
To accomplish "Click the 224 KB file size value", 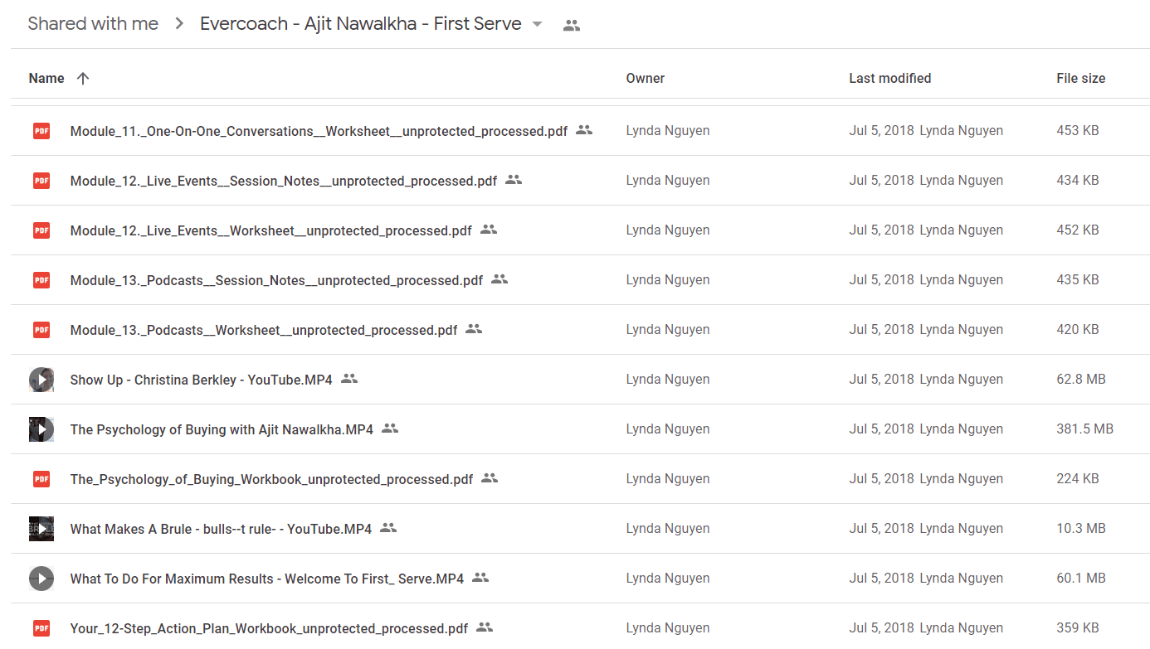I will [1078, 478].
